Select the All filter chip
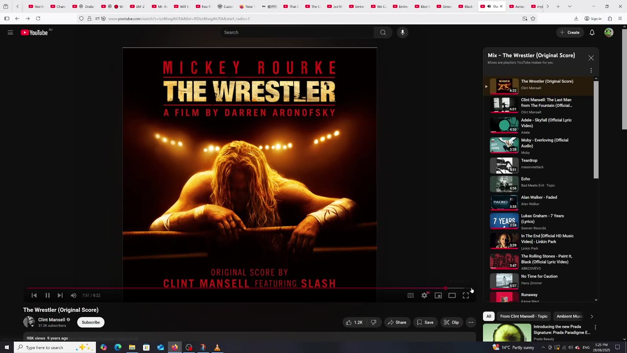627x353 pixels. [488, 316]
